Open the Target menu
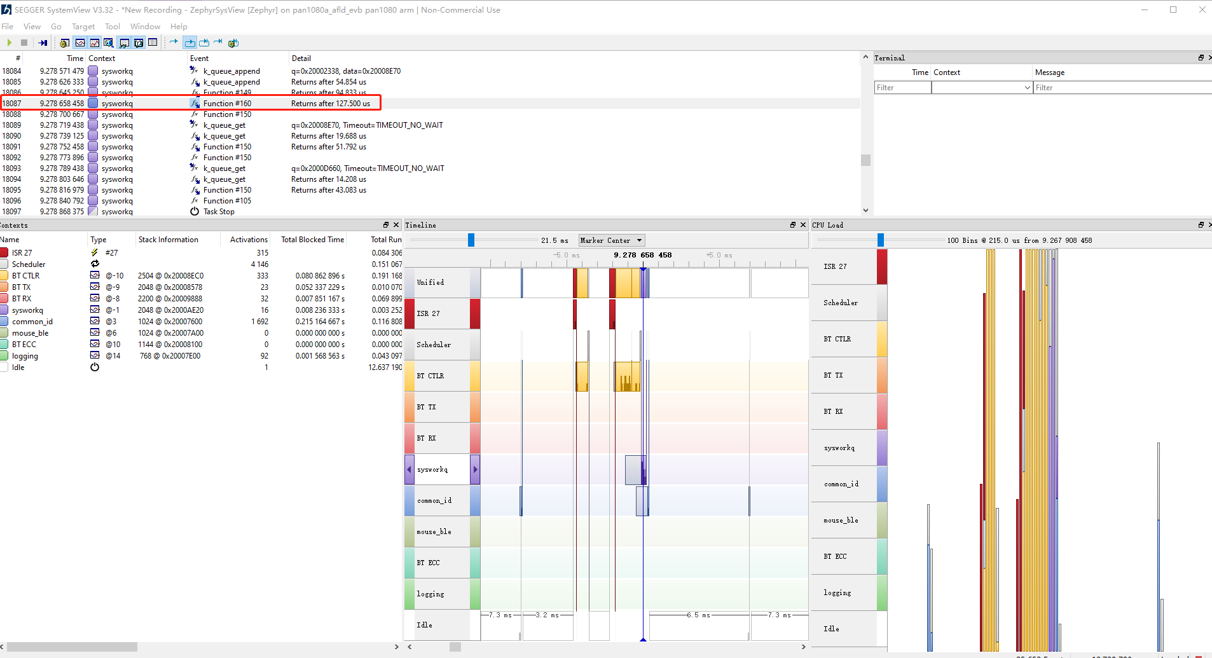The image size is (1212, 658). 83,26
